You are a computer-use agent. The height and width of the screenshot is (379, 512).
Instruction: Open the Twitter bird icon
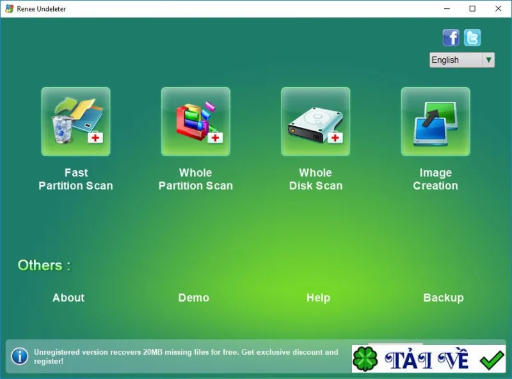(472, 38)
